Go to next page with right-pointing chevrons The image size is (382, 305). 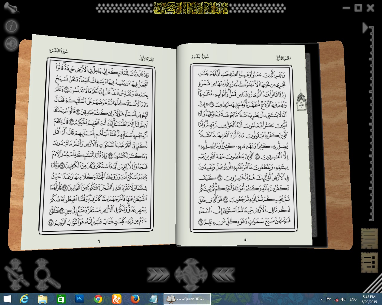158,274
